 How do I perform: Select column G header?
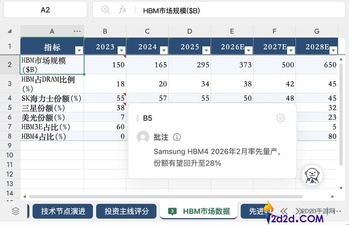(x=317, y=31)
